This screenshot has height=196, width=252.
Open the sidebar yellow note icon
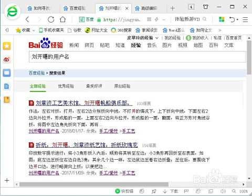click(7, 100)
